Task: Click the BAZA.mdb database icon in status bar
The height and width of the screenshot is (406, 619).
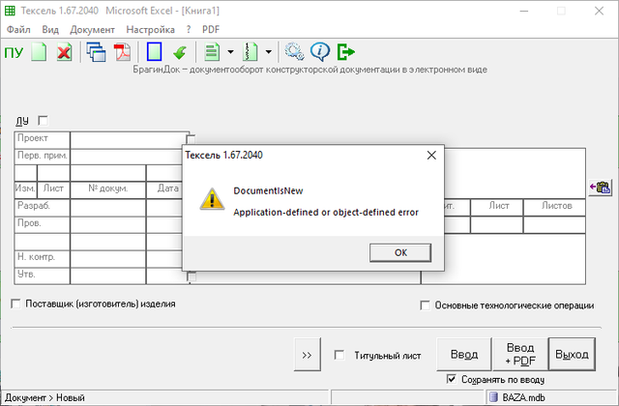Action: (x=493, y=397)
